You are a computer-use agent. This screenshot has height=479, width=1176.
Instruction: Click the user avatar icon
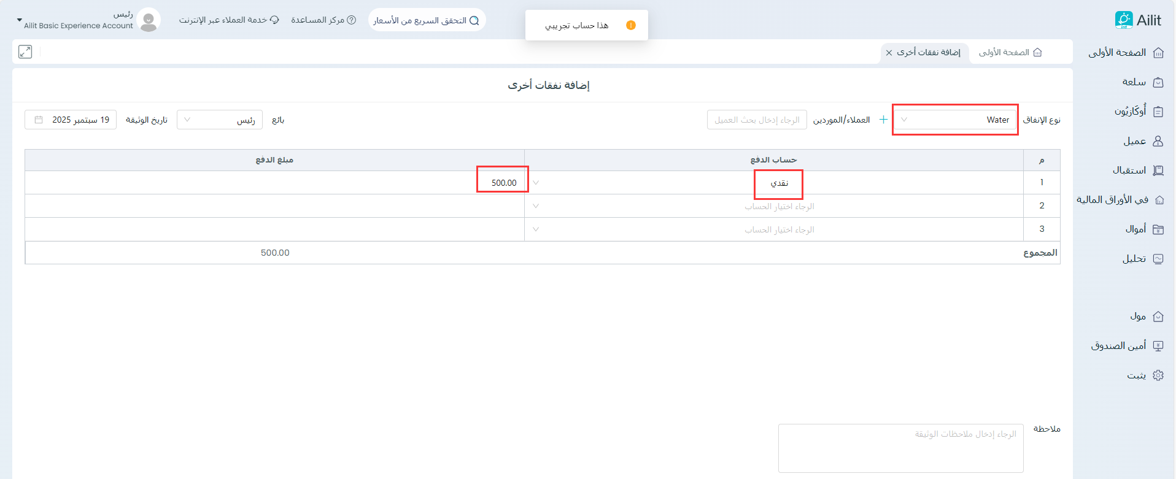149,20
